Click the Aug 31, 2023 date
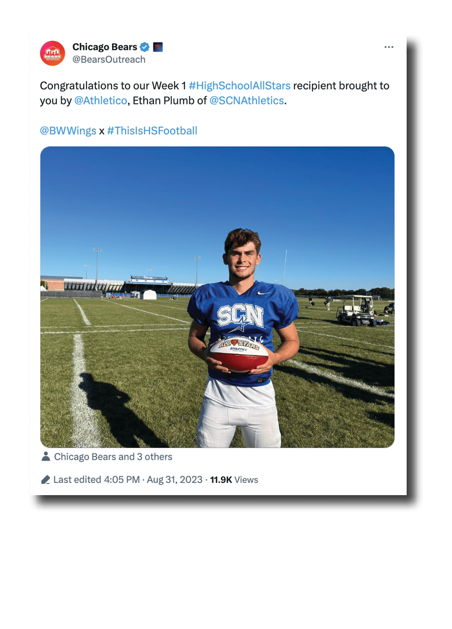The width and height of the screenshot is (452, 629). 175,480
